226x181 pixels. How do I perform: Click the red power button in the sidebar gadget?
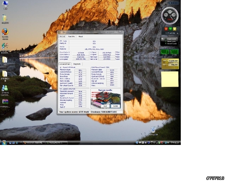tap(166, 29)
